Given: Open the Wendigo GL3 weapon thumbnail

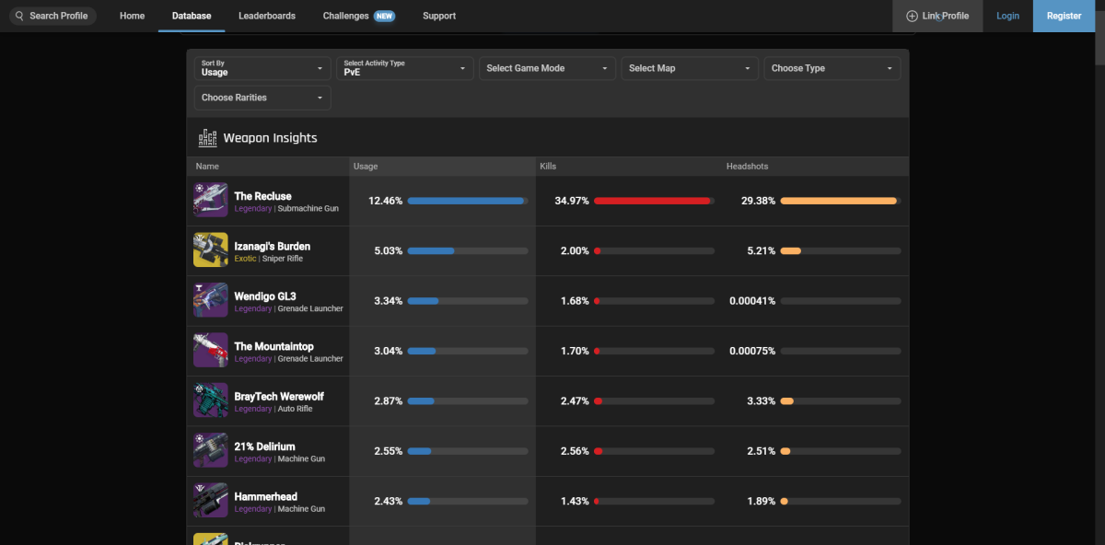Looking at the screenshot, I should pos(210,300).
